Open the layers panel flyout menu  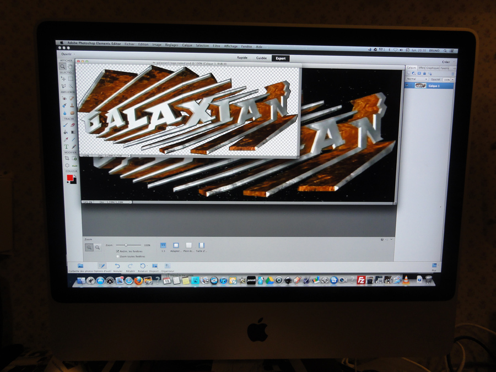tap(454, 68)
